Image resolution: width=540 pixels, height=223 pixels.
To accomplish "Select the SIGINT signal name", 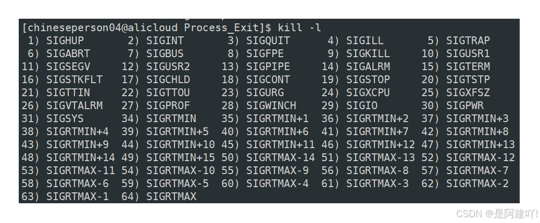I will pos(165,41).
